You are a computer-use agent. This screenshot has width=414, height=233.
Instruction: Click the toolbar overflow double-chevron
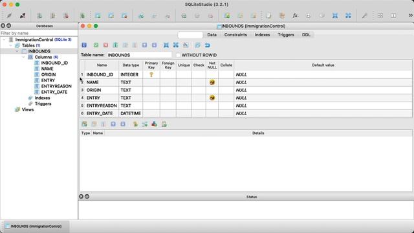(411, 16)
